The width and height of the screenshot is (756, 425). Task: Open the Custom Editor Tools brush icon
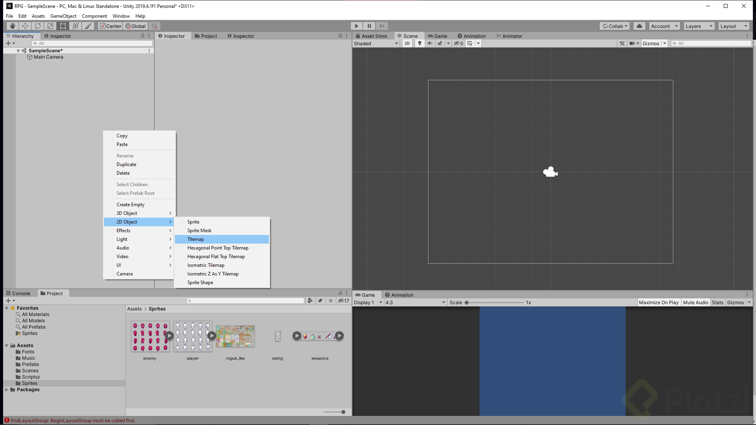click(x=88, y=26)
